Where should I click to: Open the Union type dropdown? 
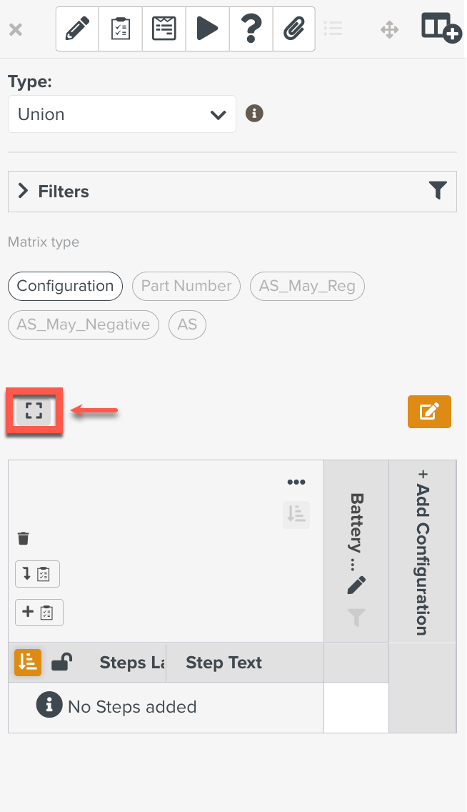(122, 114)
